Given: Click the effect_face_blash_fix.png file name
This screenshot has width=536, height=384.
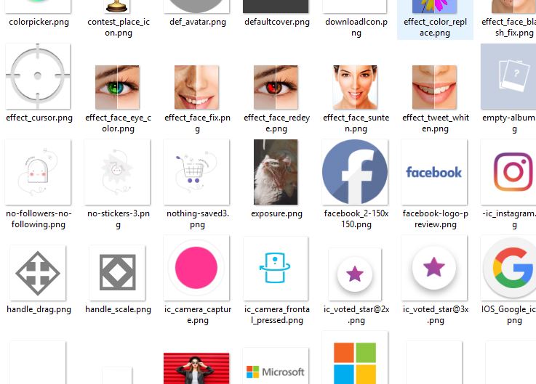Looking at the screenshot, I should 508,28.
